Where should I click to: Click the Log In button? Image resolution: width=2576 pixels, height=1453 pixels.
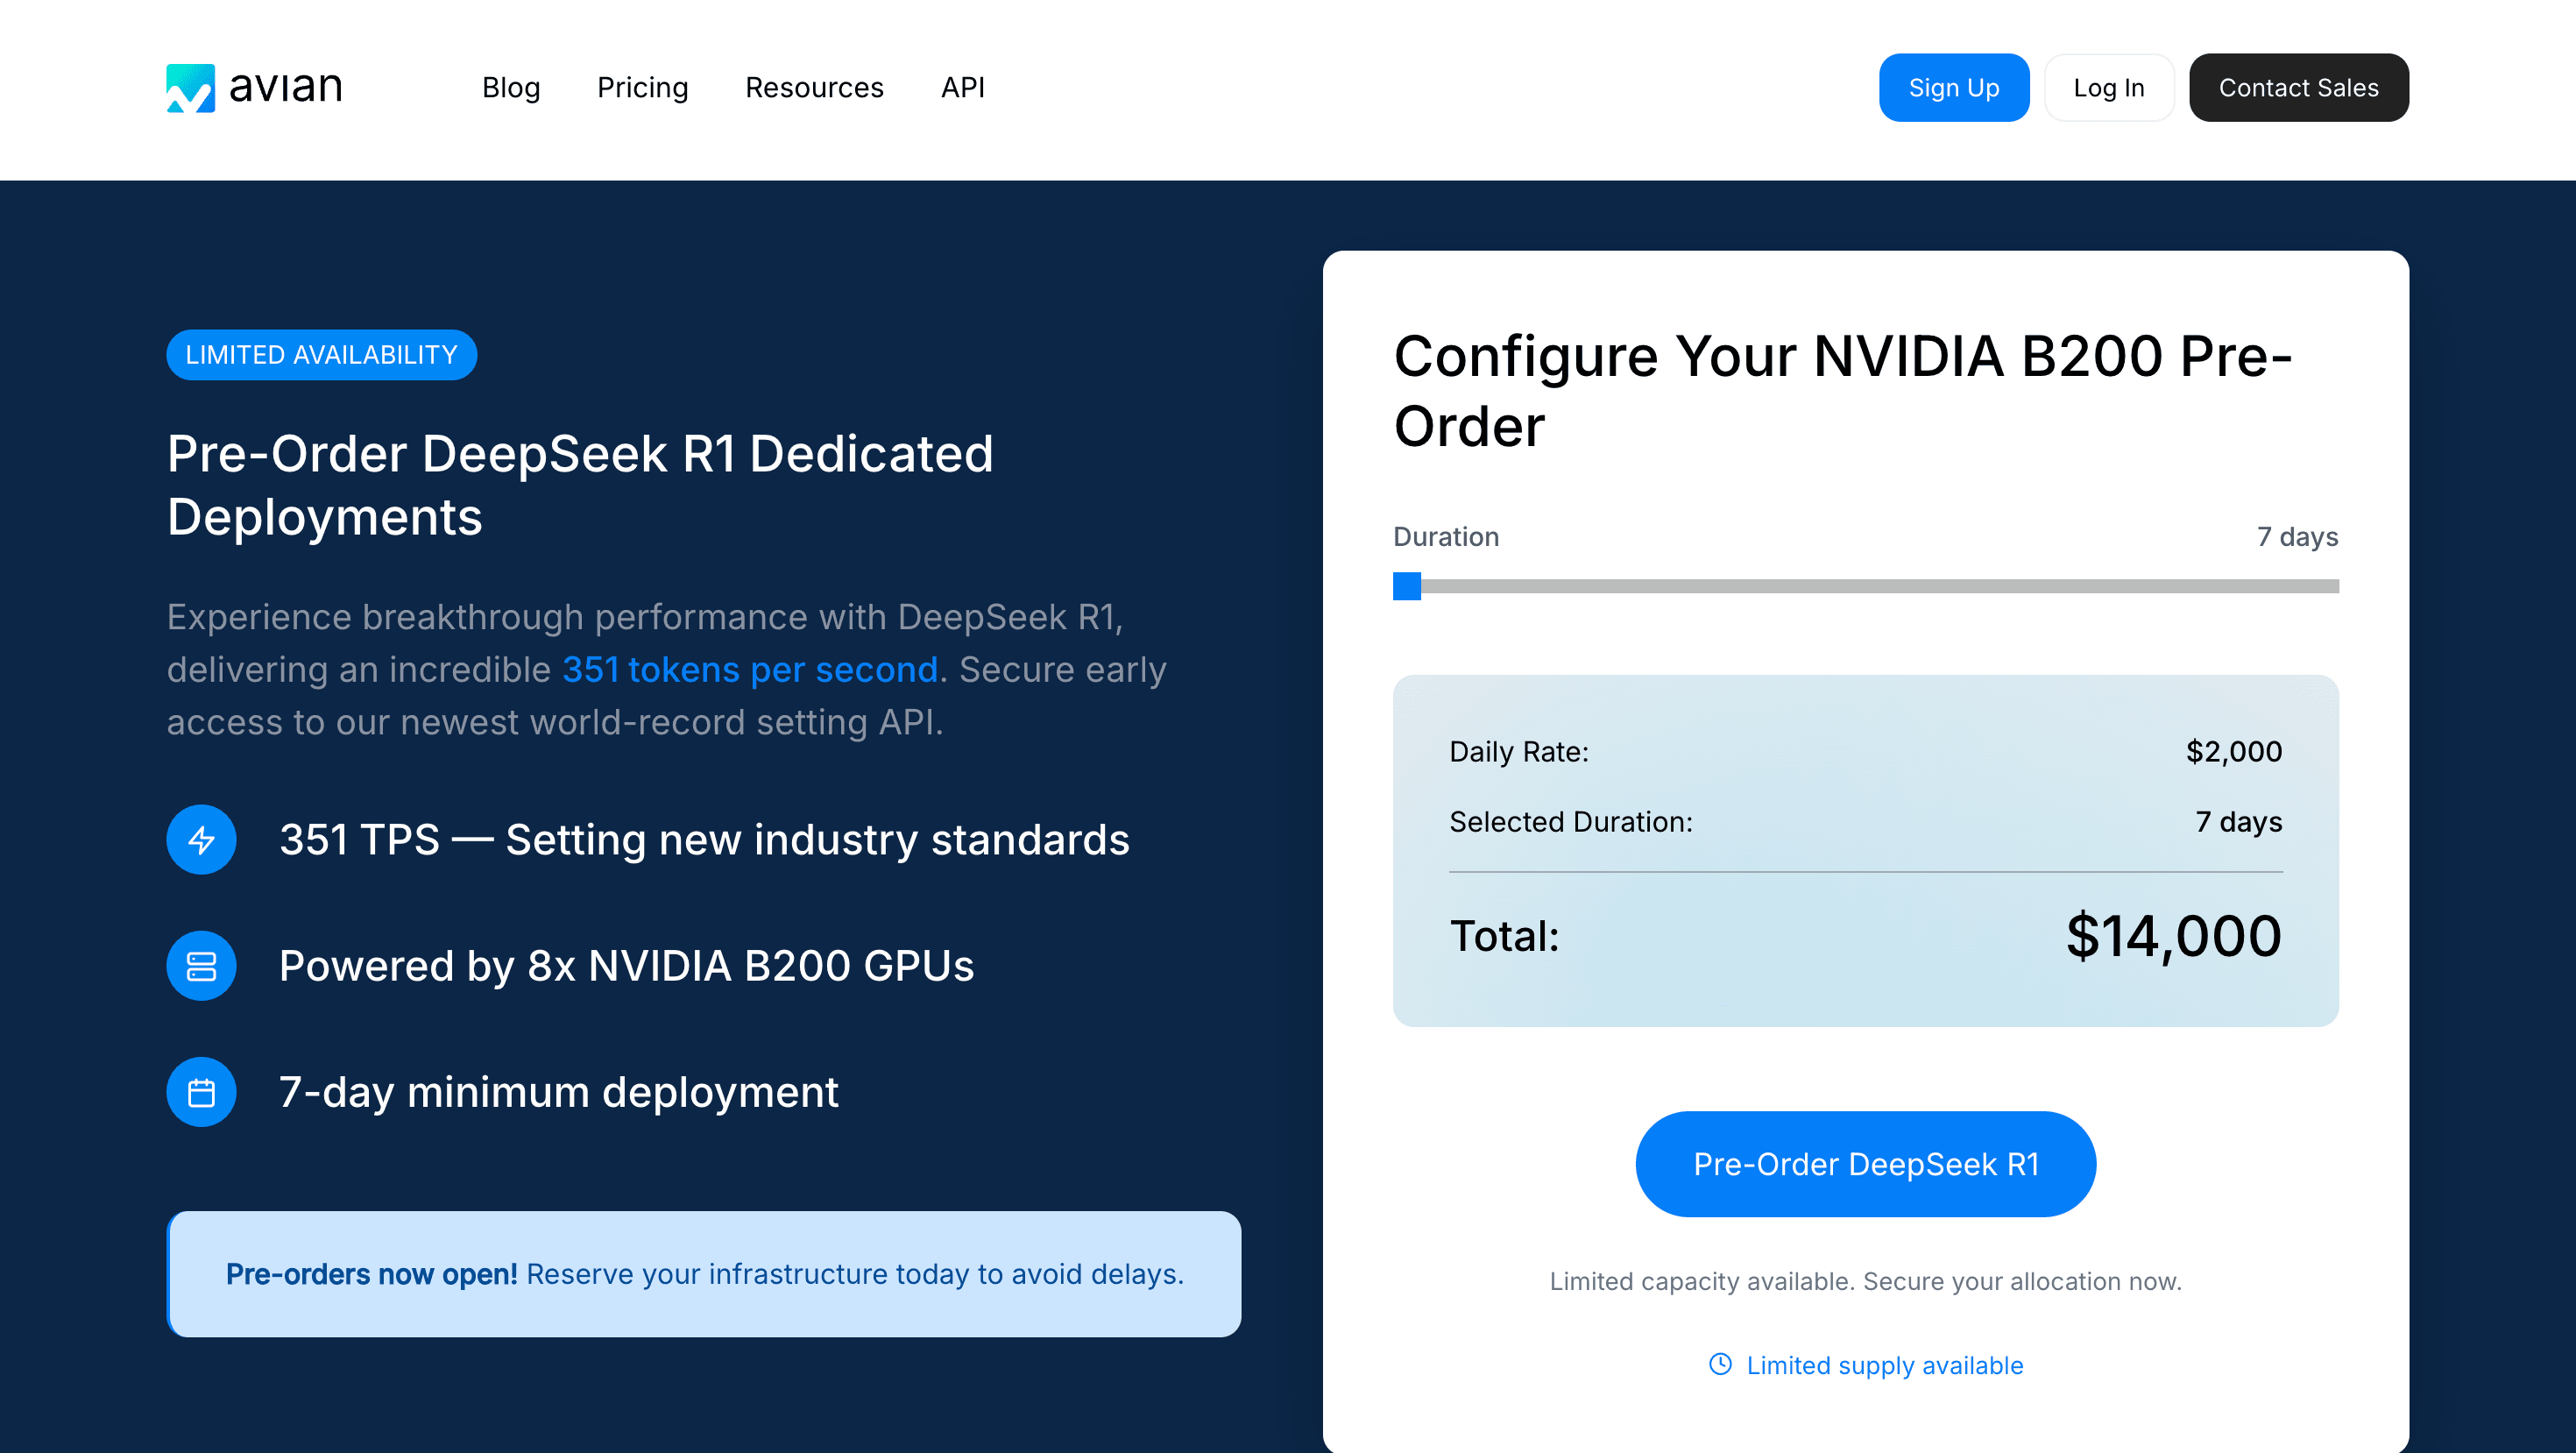pyautogui.click(x=2109, y=88)
